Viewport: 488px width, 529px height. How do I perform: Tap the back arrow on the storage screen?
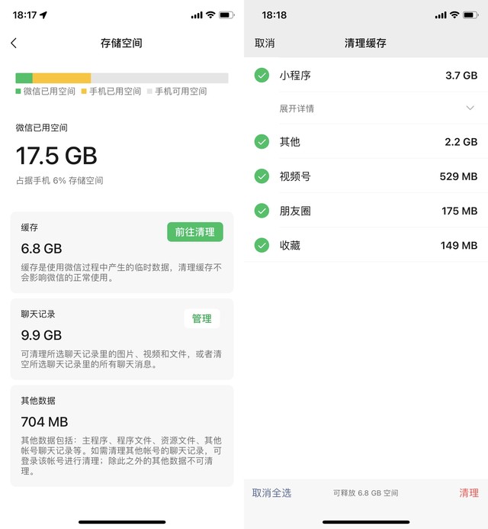pyautogui.click(x=14, y=44)
